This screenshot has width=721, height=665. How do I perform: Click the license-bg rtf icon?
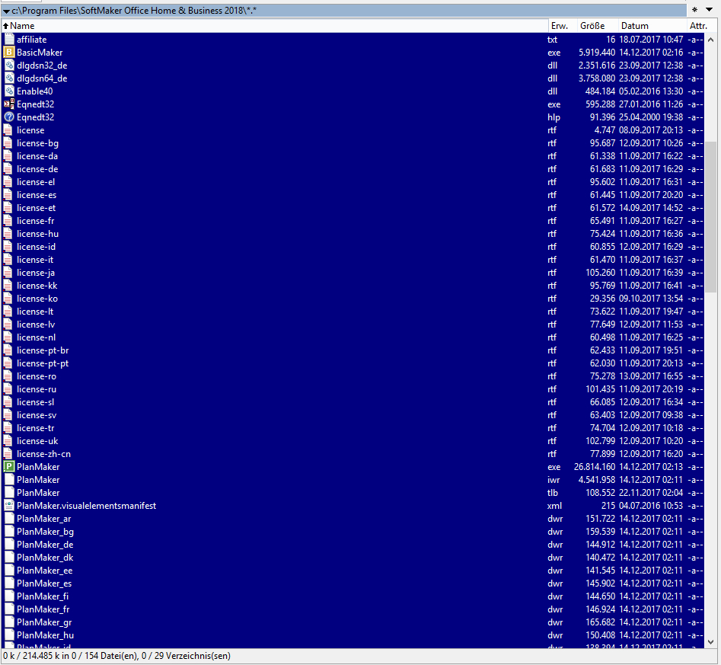8,143
